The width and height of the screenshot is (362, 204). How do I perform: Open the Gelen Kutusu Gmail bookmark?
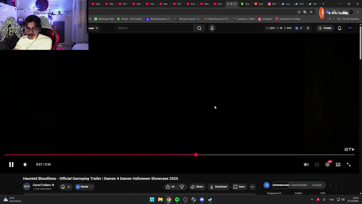pyautogui.click(x=217, y=19)
